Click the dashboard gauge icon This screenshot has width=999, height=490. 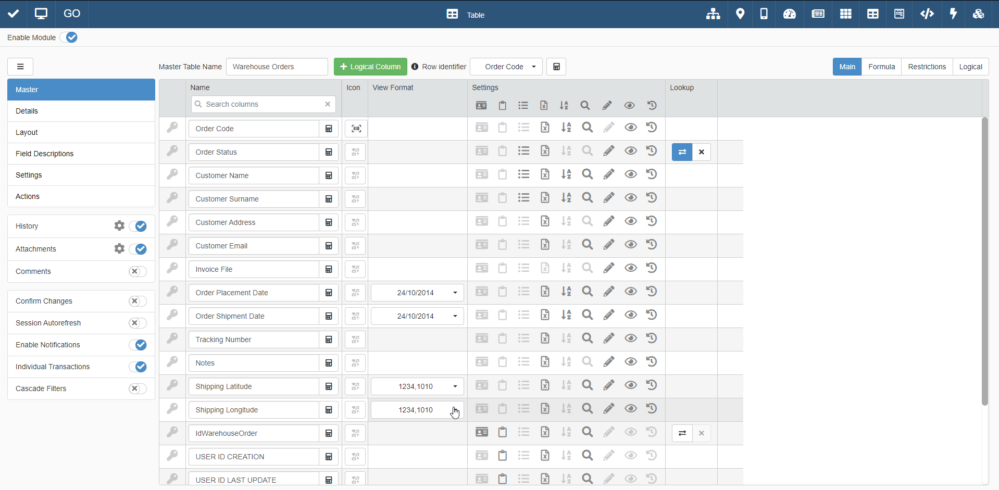(x=789, y=14)
